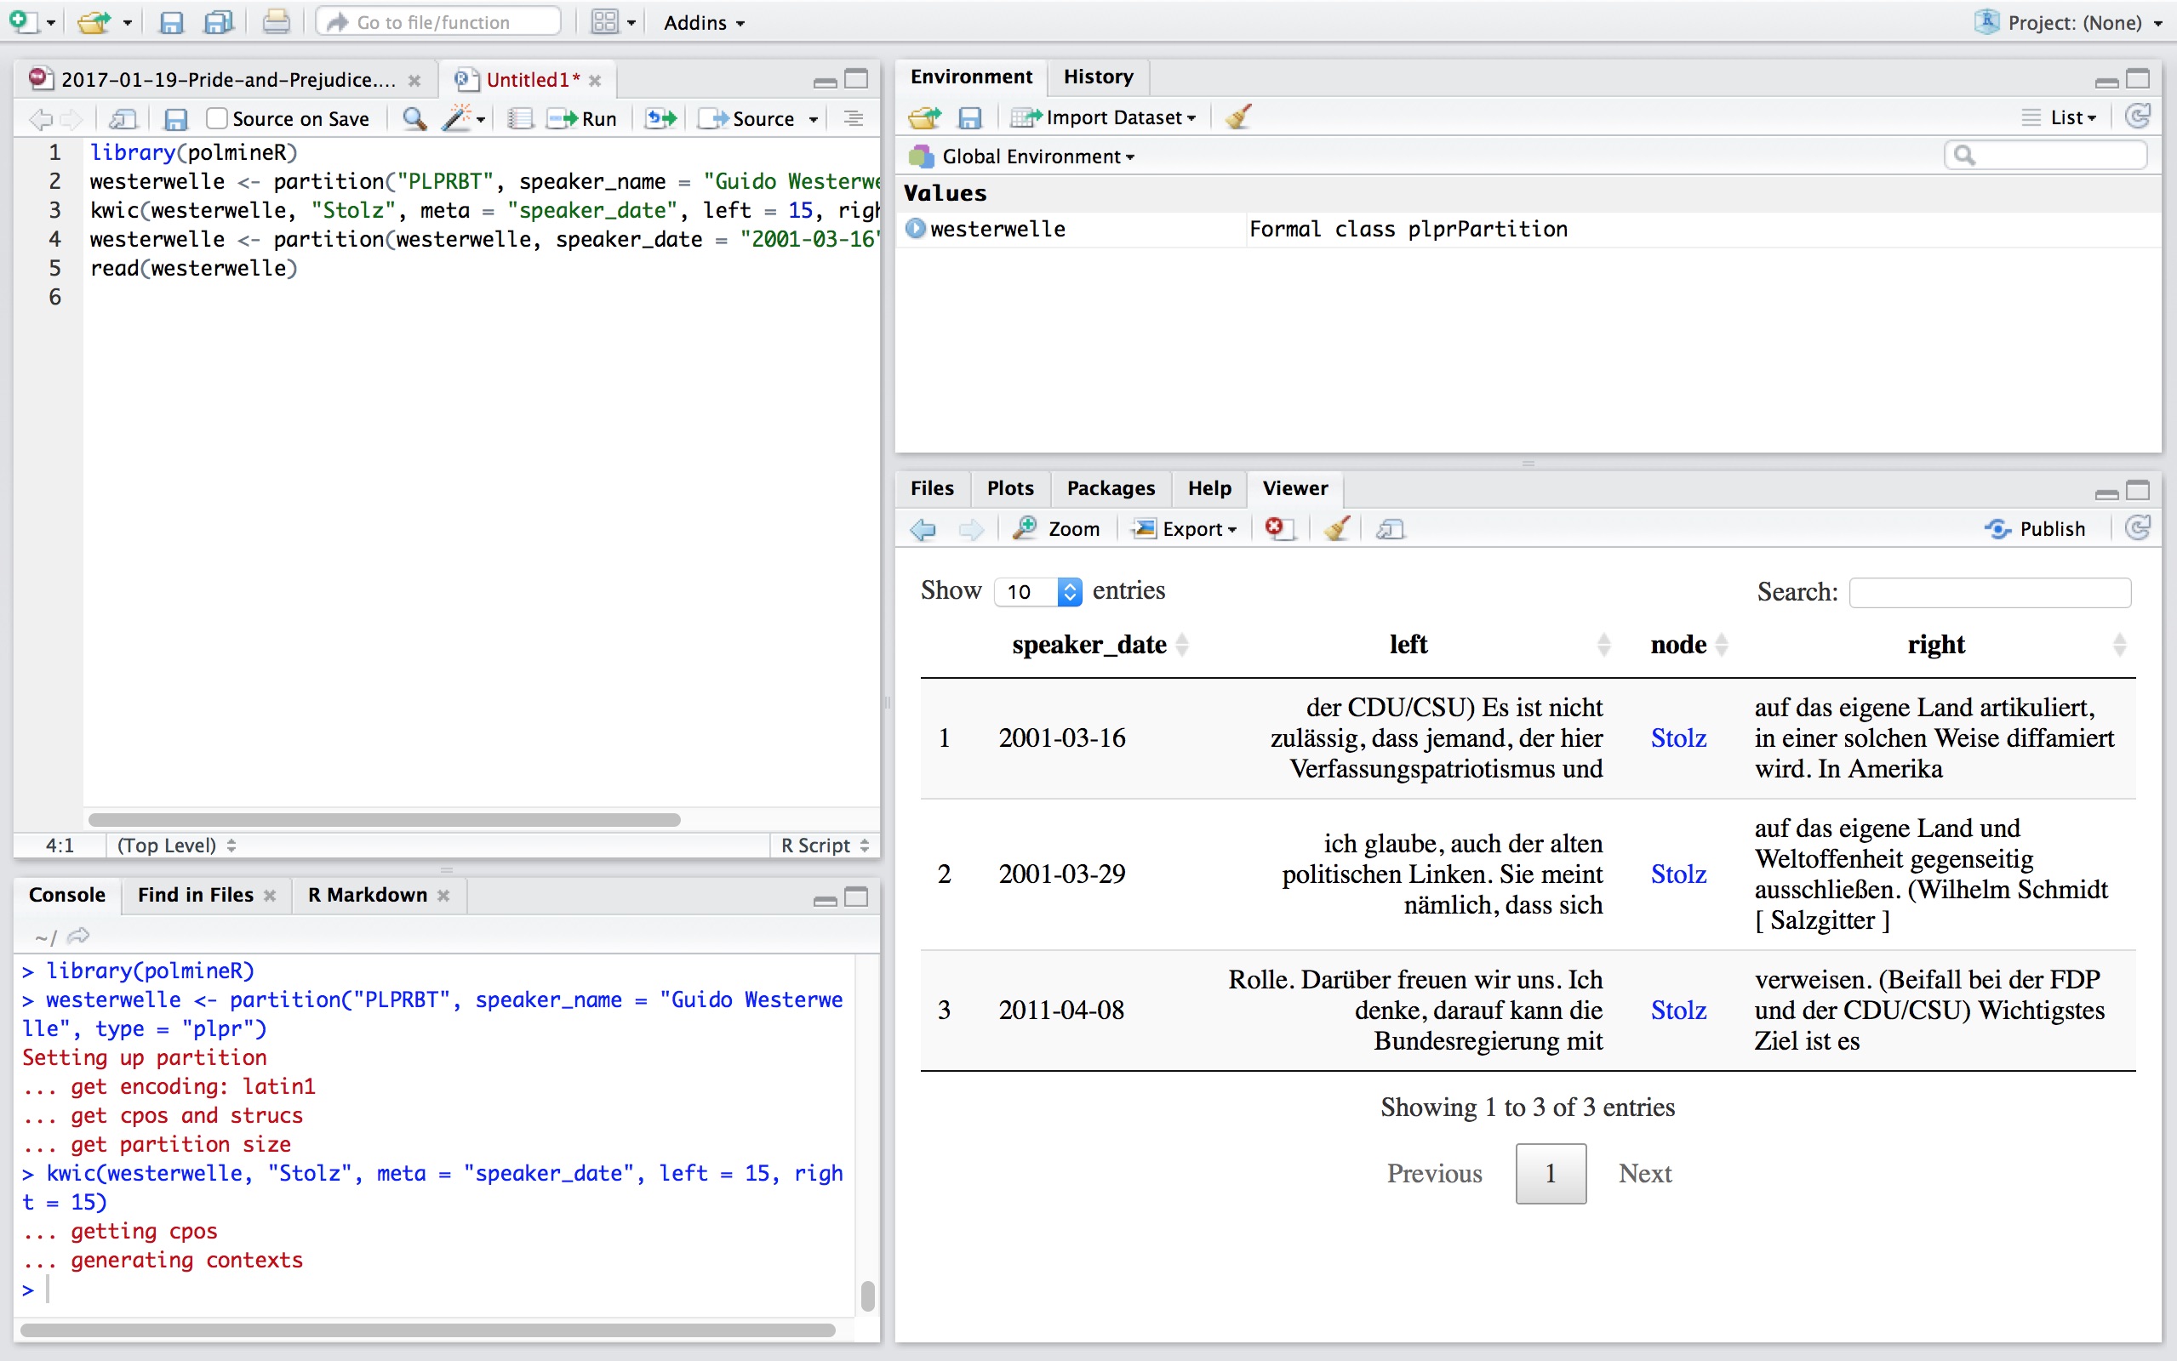
Task: Go back in Viewer with left arrow
Action: coord(923,529)
